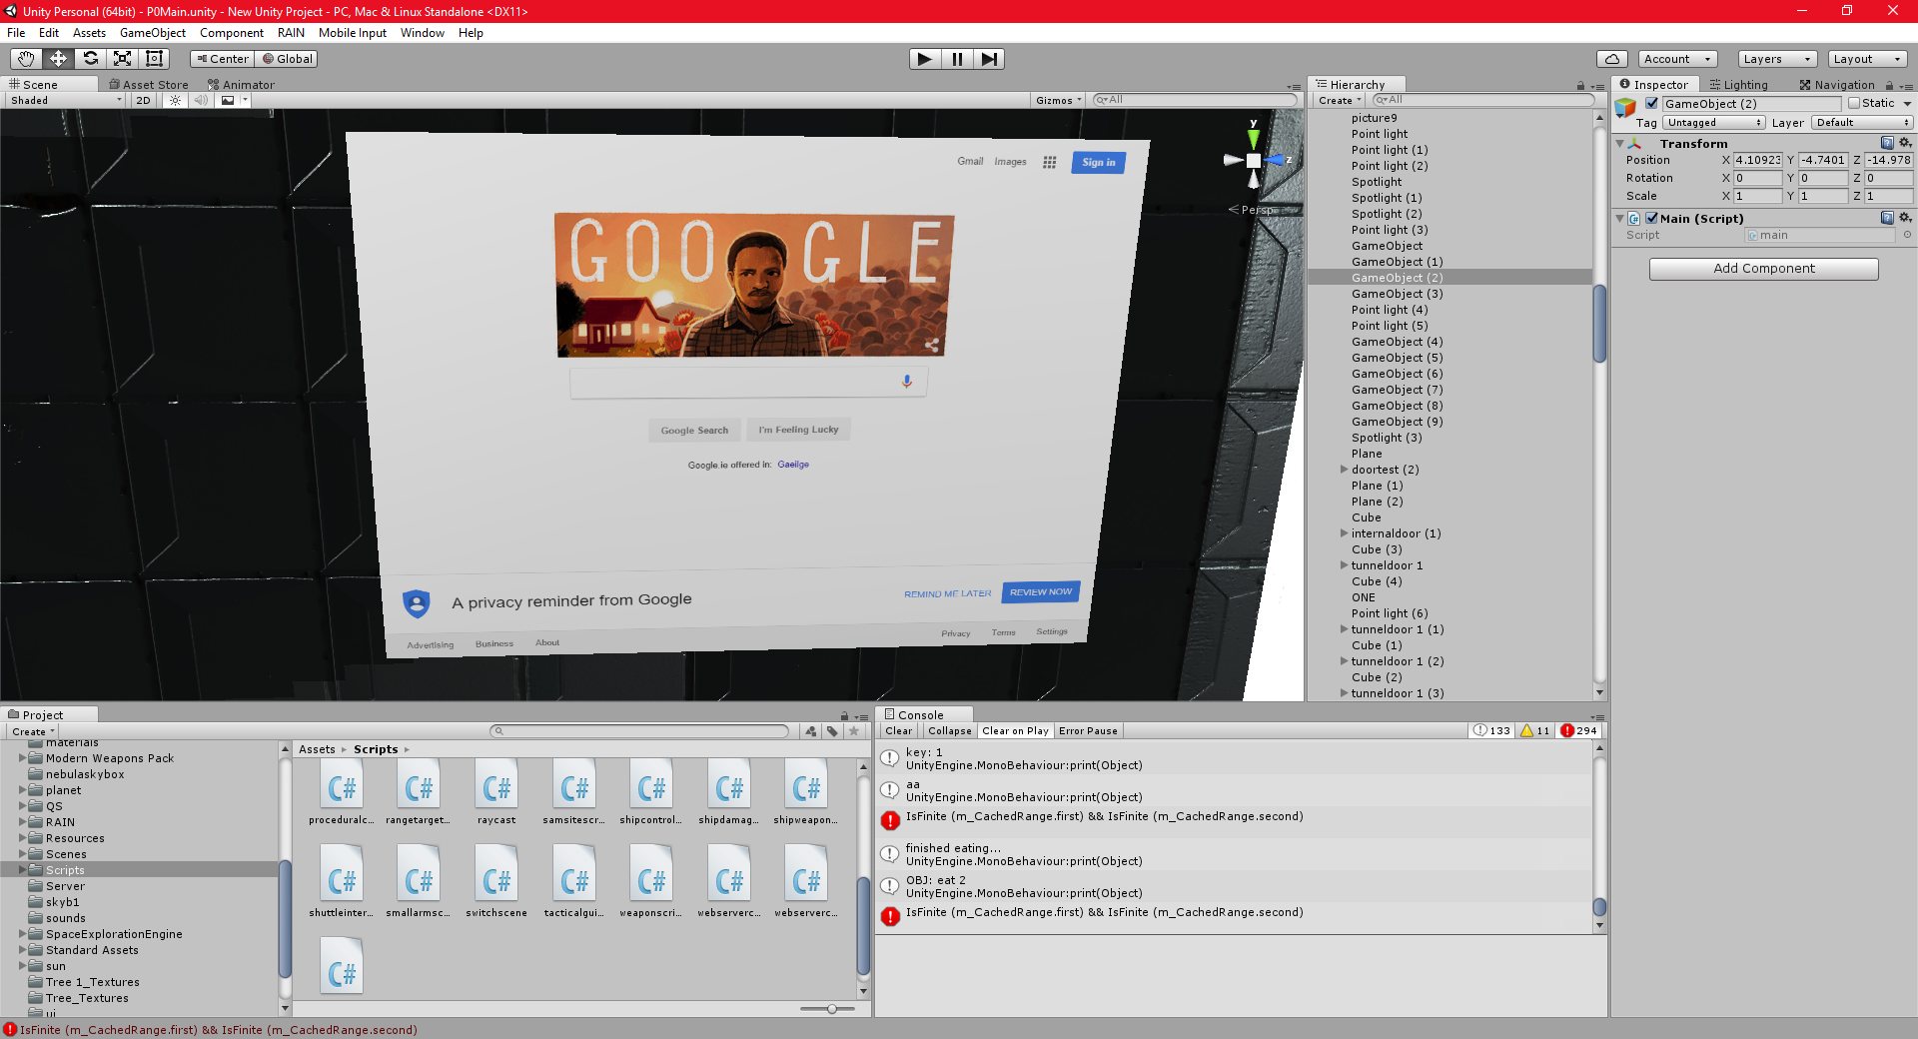Click Position X value field
Screen dimensions: 1918x1039
(x=1758, y=160)
